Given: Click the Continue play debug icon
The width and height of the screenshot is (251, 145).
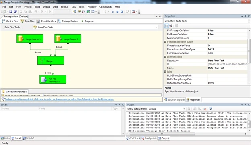Looking at the screenshot, I should pos(108,12).
